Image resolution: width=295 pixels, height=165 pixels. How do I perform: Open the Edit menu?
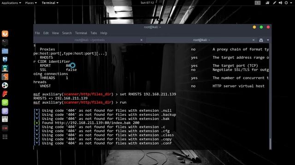tap(46, 33)
